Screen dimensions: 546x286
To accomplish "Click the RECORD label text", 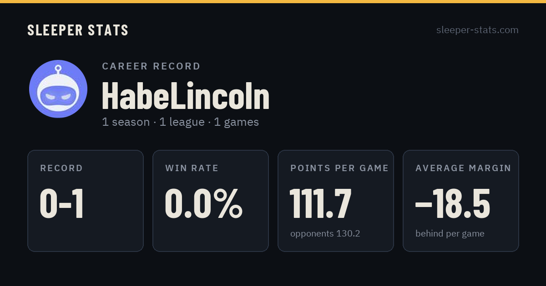I will [x=61, y=168].
